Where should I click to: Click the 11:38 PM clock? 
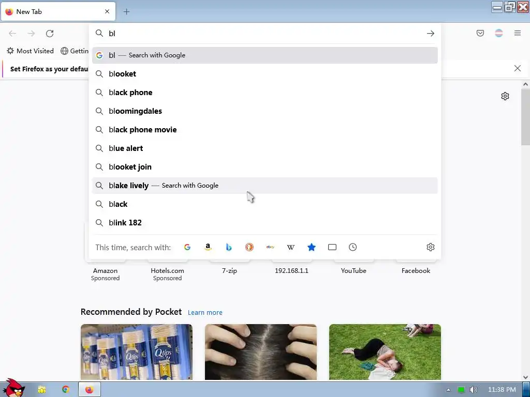(502, 390)
